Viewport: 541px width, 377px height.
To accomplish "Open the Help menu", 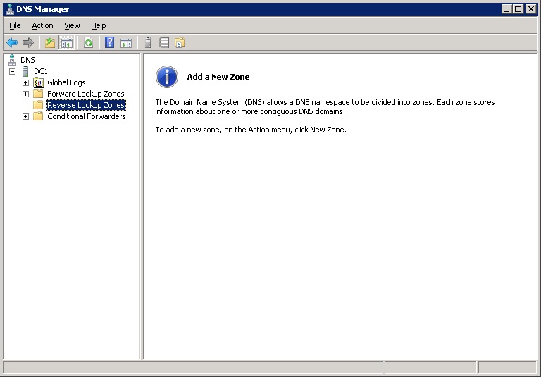I will (x=99, y=25).
